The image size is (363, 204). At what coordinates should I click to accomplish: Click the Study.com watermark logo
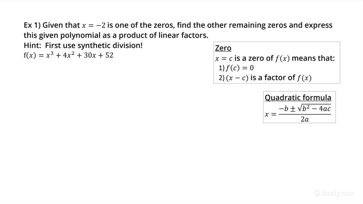tap(335, 193)
